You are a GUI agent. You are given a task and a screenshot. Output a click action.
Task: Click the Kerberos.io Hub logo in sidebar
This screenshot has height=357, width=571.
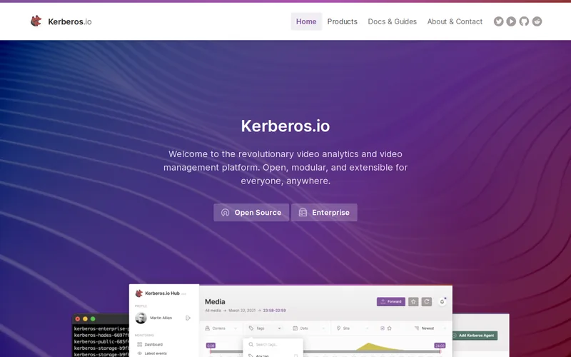tap(138, 293)
